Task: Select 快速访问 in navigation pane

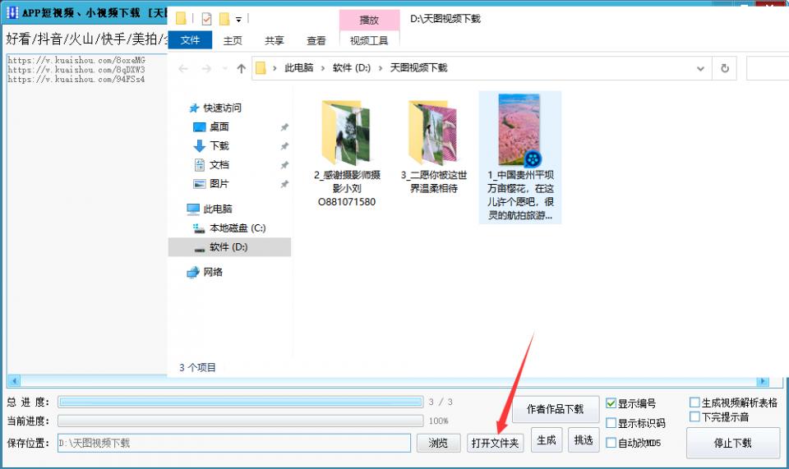Action: click(x=222, y=108)
